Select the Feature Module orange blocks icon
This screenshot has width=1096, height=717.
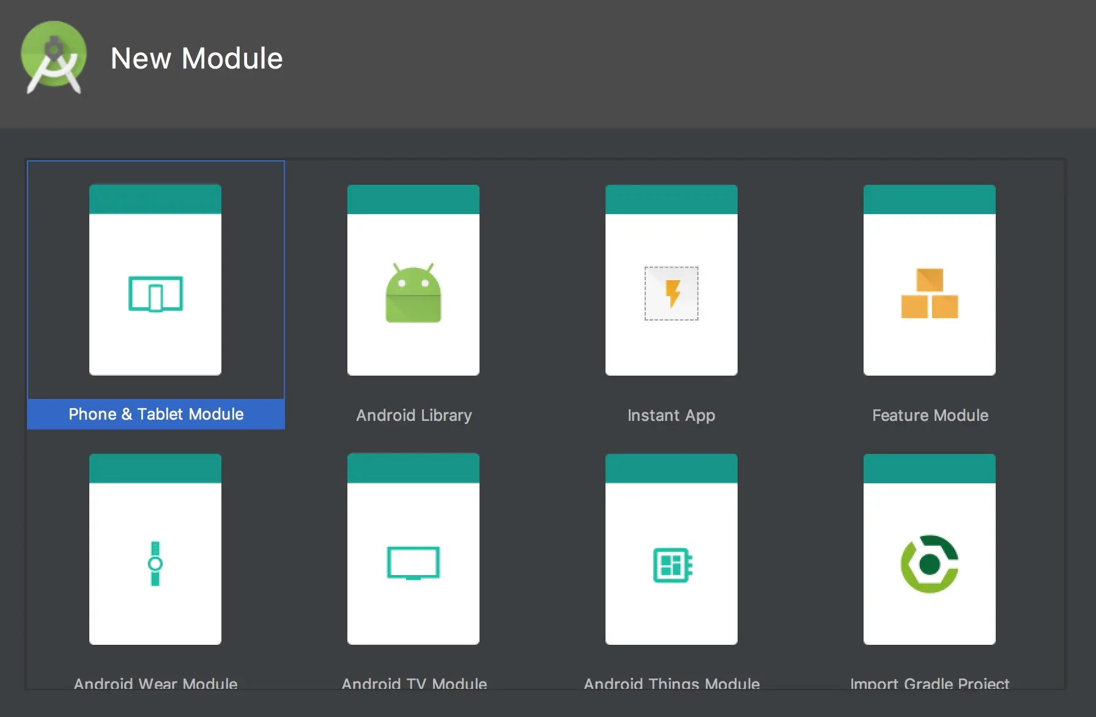930,293
